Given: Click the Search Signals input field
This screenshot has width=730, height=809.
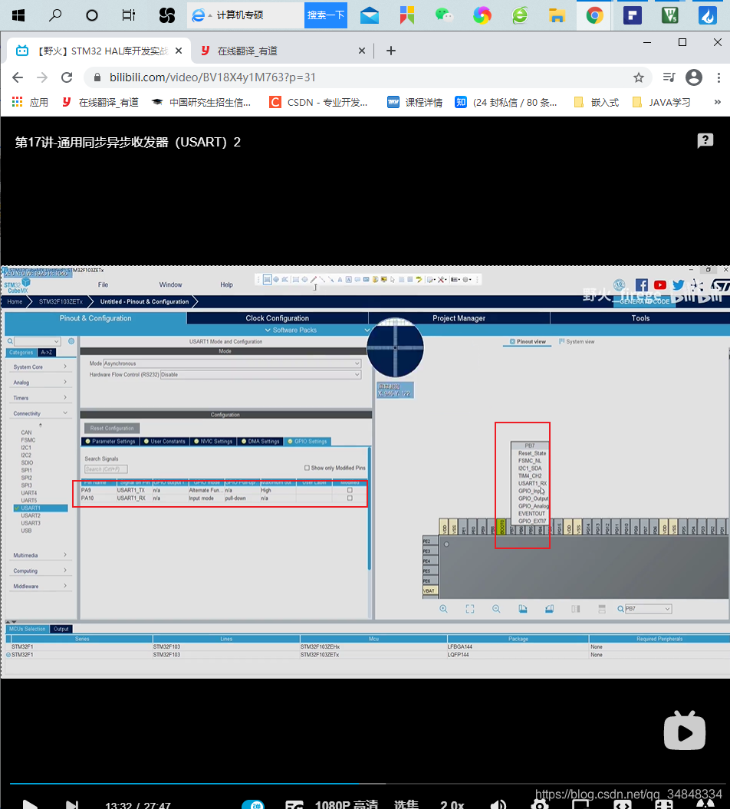Looking at the screenshot, I should pyautogui.click(x=106, y=469).
